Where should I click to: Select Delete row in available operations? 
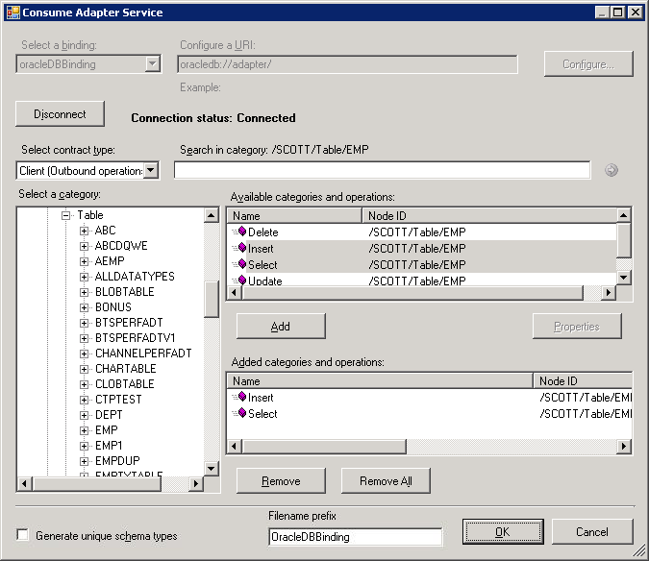click(x=422, y=232)
